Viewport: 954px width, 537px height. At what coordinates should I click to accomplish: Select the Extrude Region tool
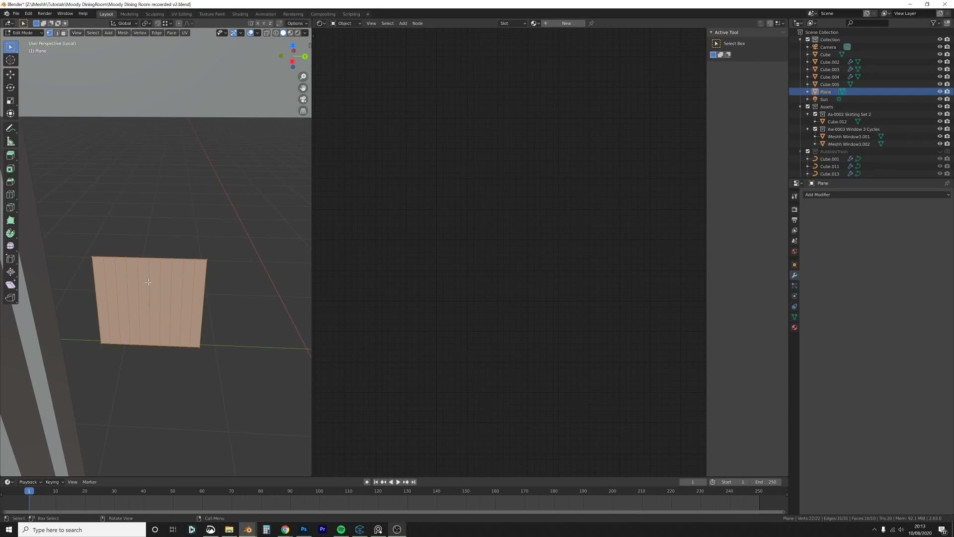click(x=10, y=156)
